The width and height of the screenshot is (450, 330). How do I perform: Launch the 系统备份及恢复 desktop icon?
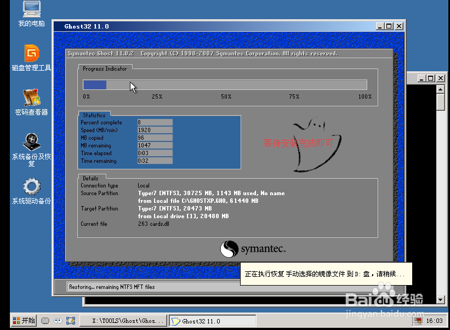pos(32,150)
